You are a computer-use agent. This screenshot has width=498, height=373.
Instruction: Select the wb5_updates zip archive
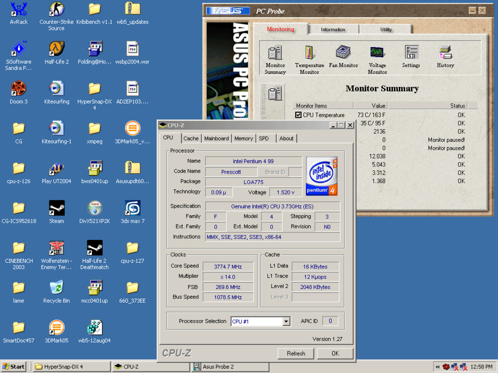pos(132,13)
